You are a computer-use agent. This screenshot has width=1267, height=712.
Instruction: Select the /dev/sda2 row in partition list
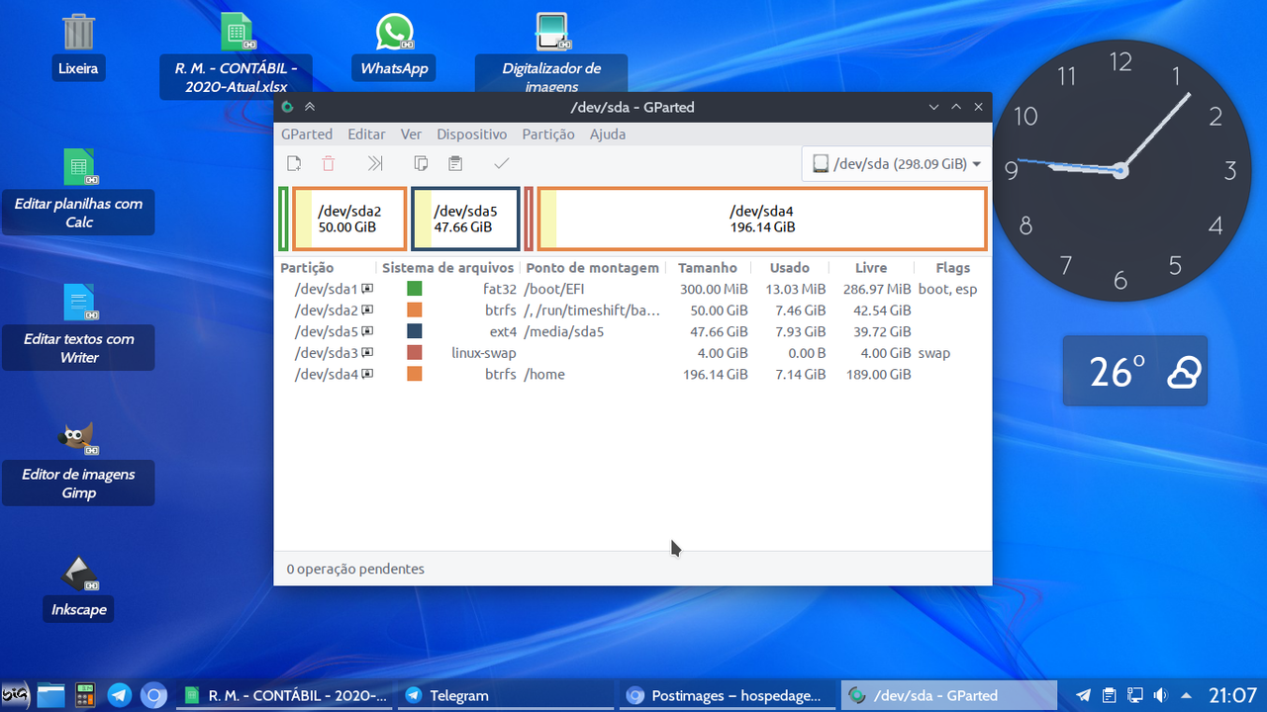[633, 311]
